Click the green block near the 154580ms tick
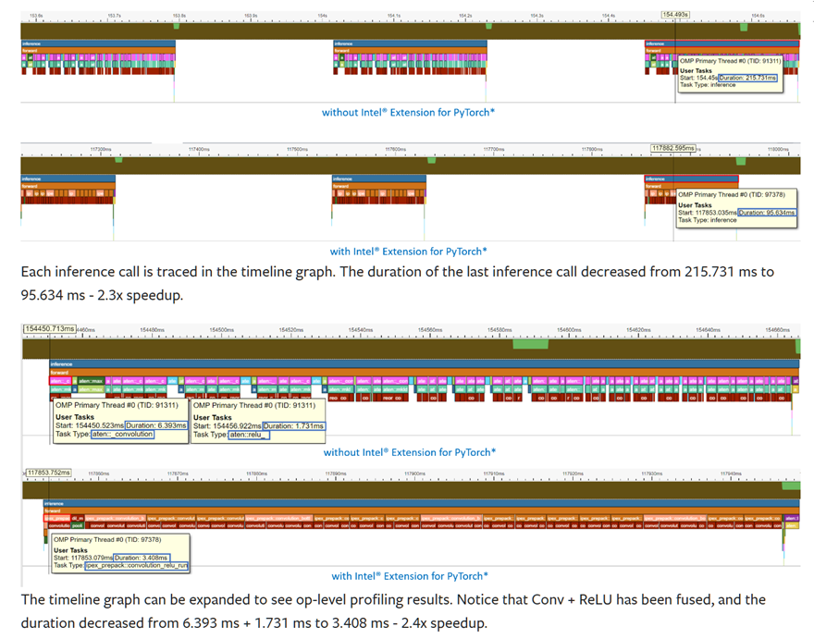 [531, 344]
